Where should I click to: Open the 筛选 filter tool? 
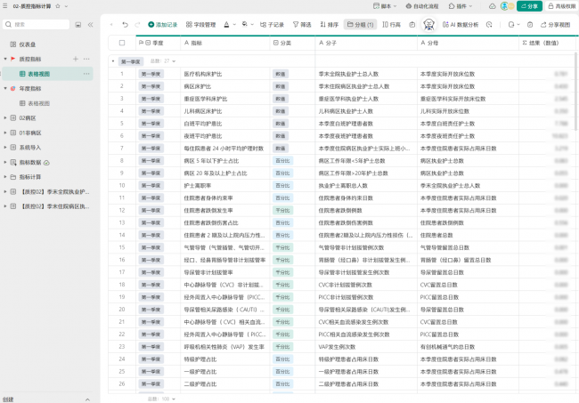[x=302, y=25]
